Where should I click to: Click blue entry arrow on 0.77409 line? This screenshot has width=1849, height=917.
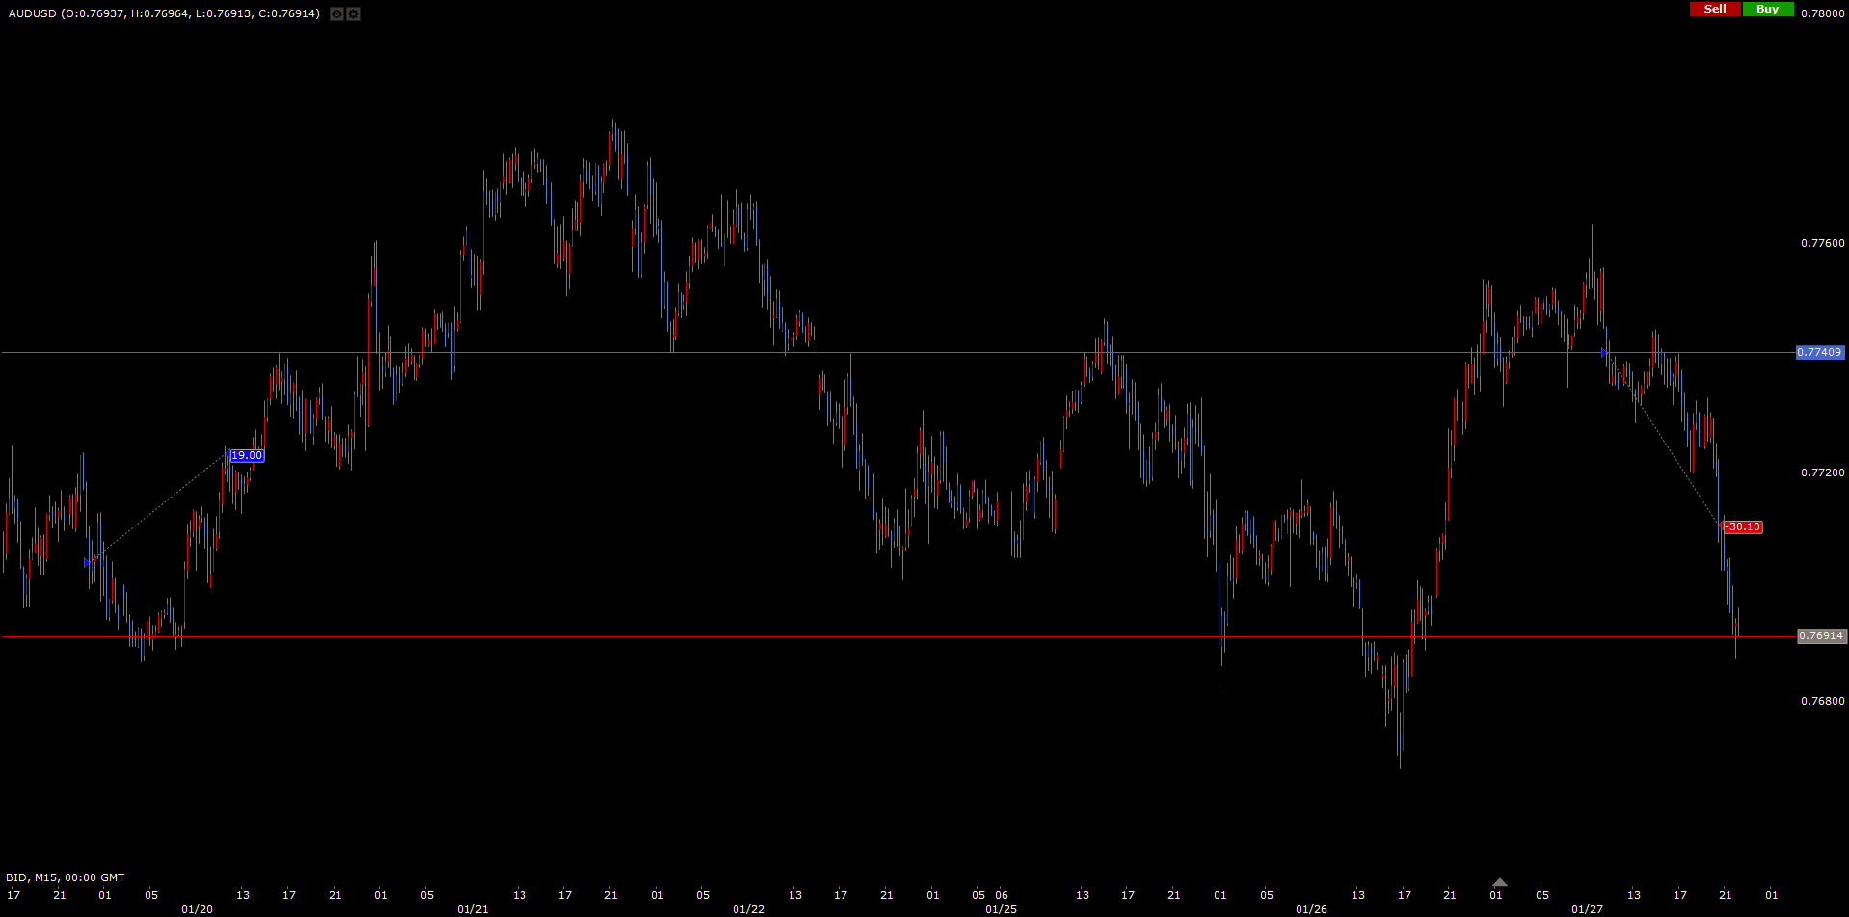(1604, 353)
